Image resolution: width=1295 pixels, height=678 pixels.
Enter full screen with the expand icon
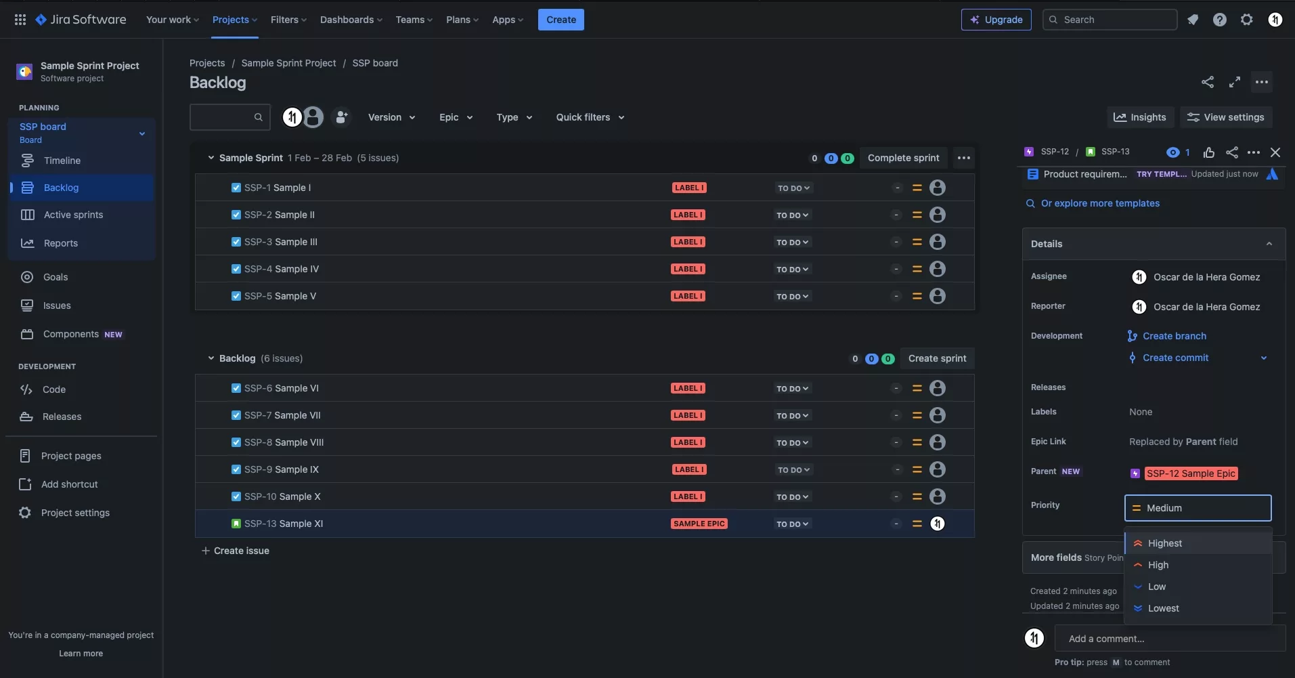point(1235,82)
